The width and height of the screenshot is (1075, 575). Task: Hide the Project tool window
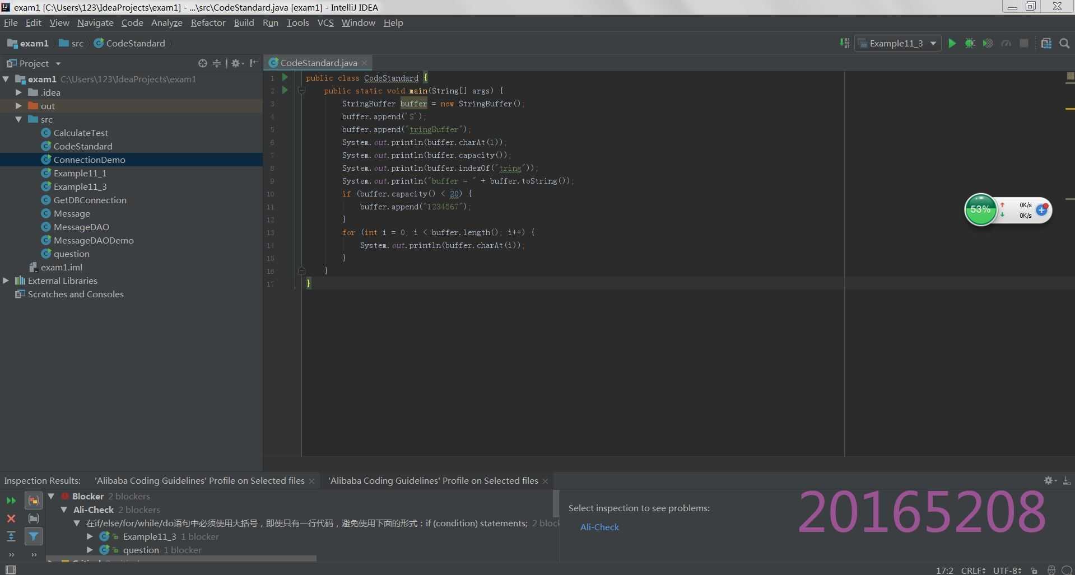(x=254, y=63)
